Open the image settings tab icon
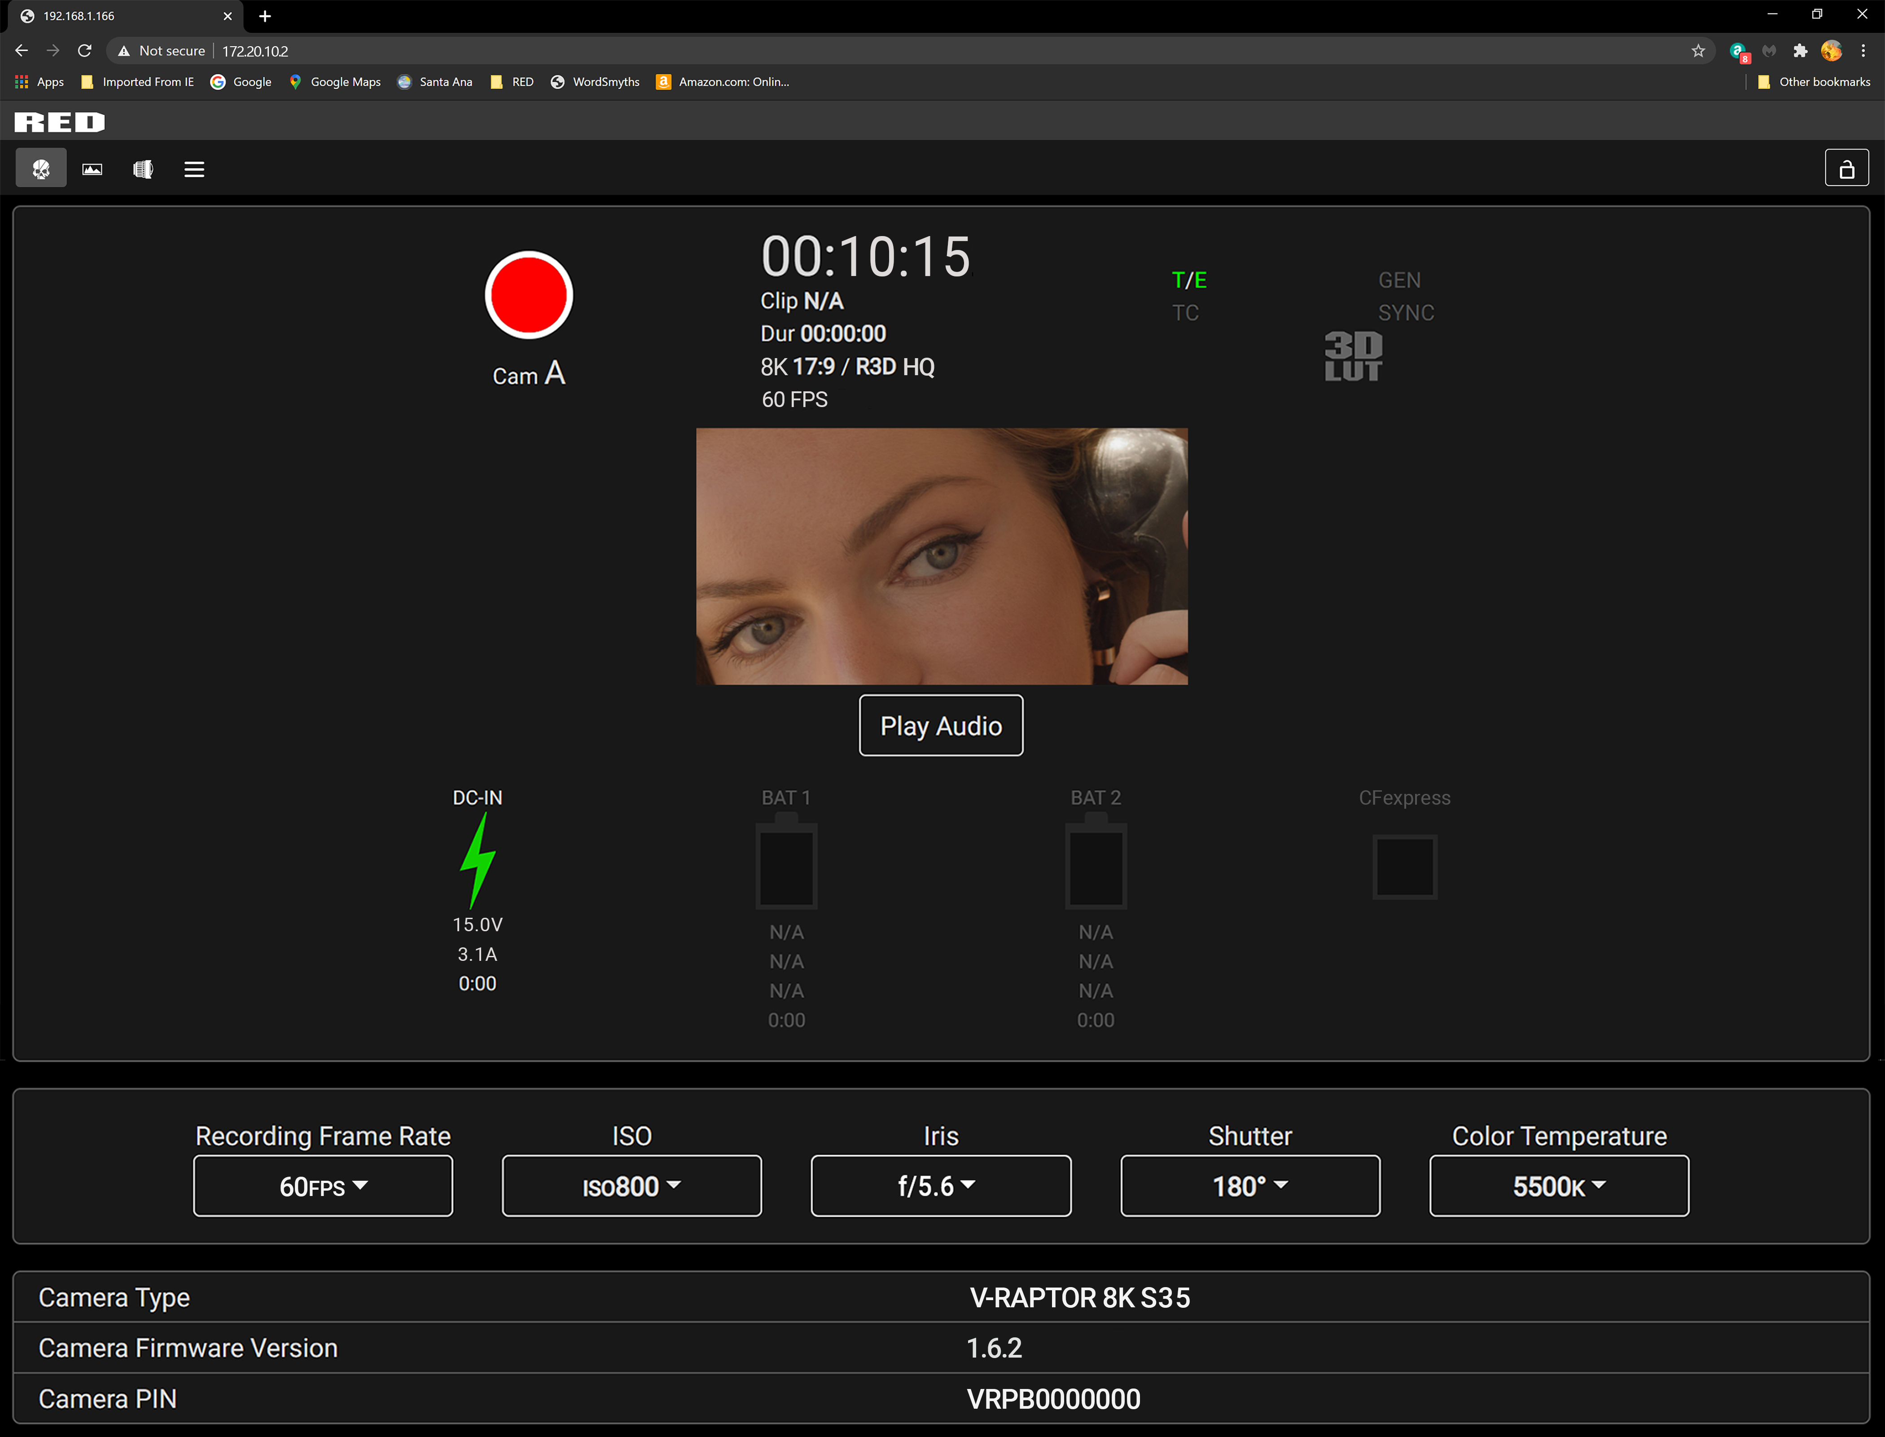 tap(92, 168)
